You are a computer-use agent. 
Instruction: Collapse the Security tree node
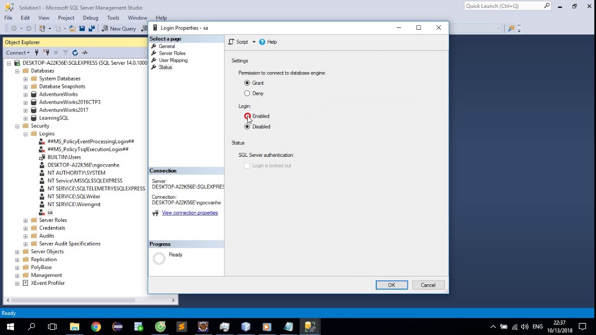tap(17, 126)
